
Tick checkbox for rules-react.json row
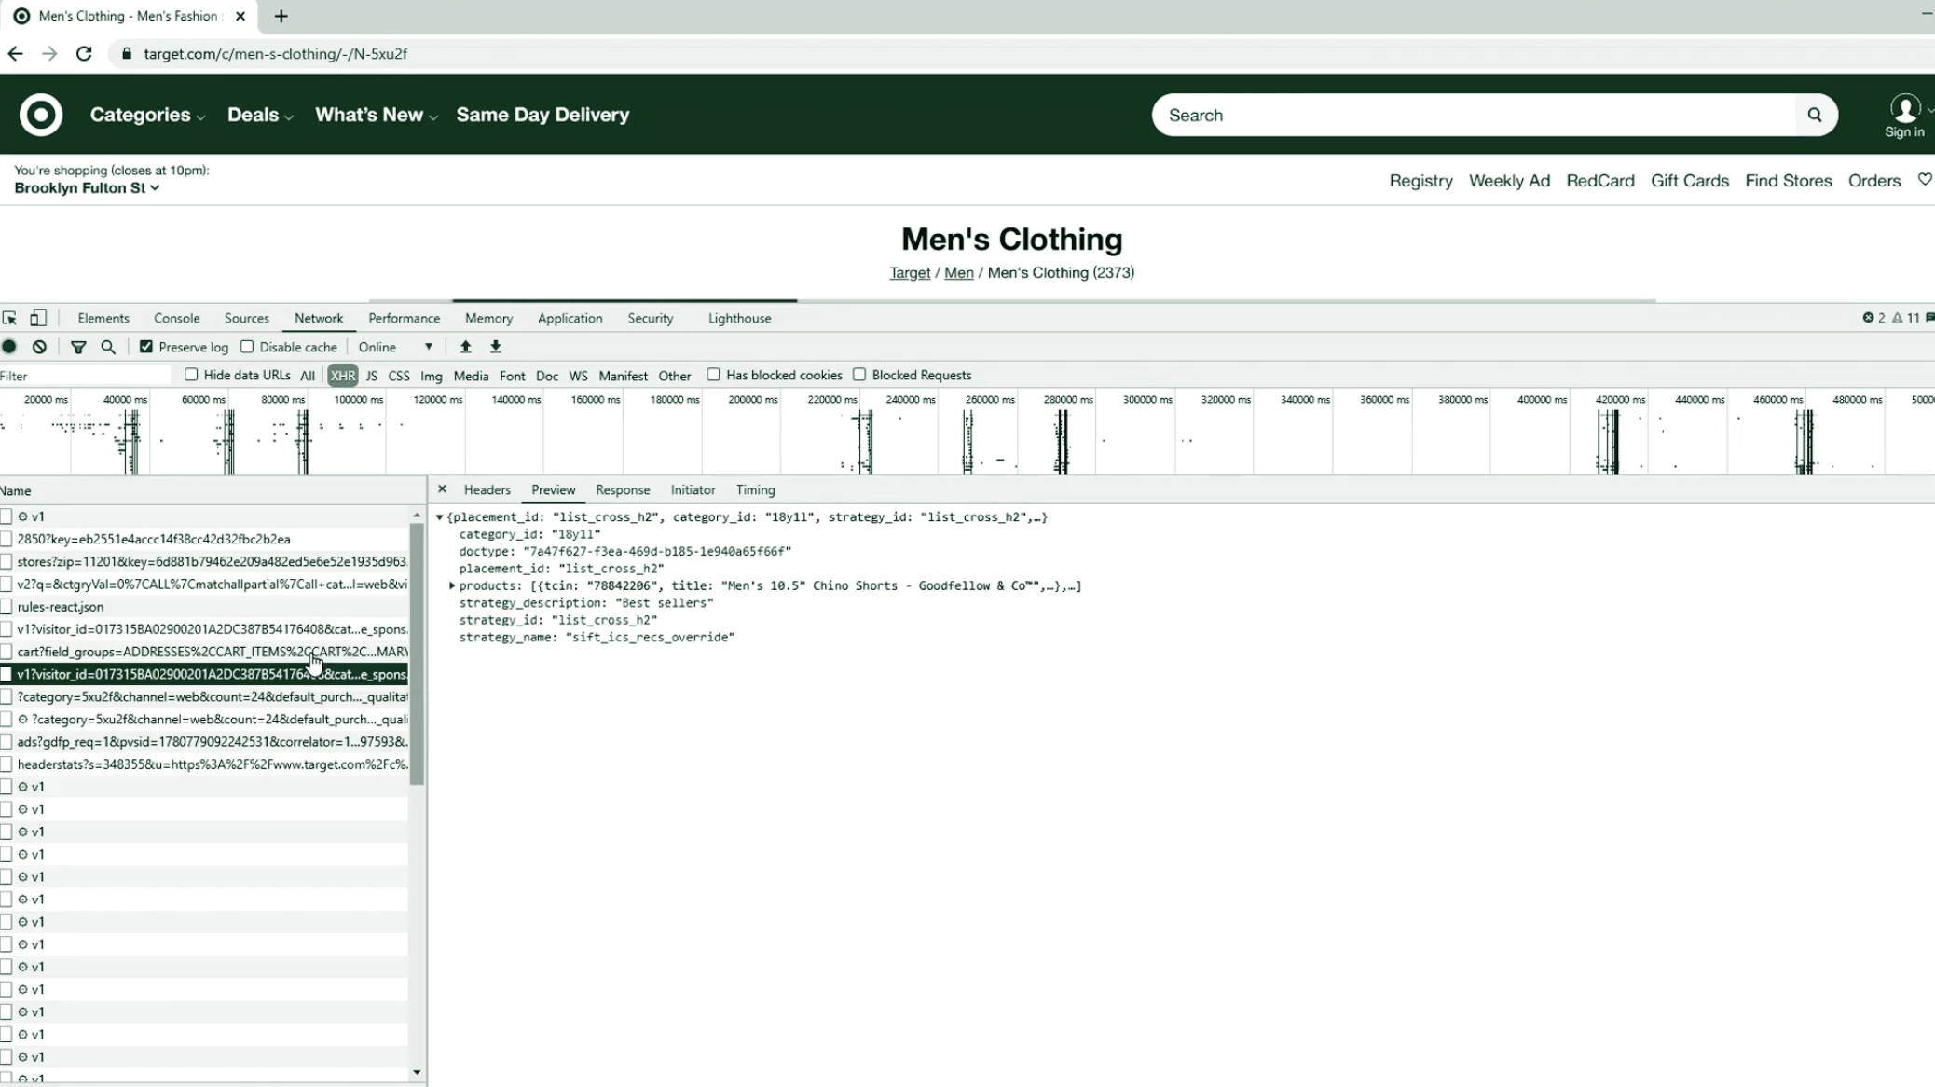click(x=7, y=607)
